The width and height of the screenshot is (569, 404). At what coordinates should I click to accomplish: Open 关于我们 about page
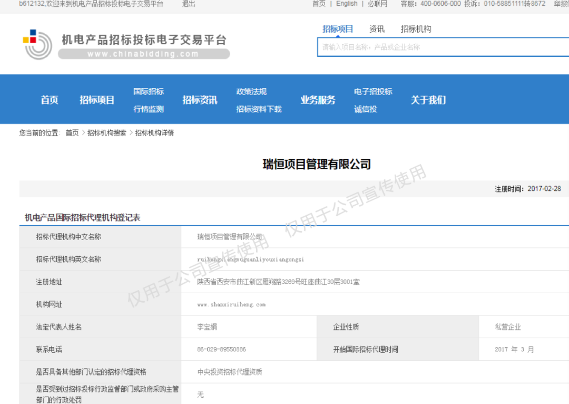click(429, 99)
